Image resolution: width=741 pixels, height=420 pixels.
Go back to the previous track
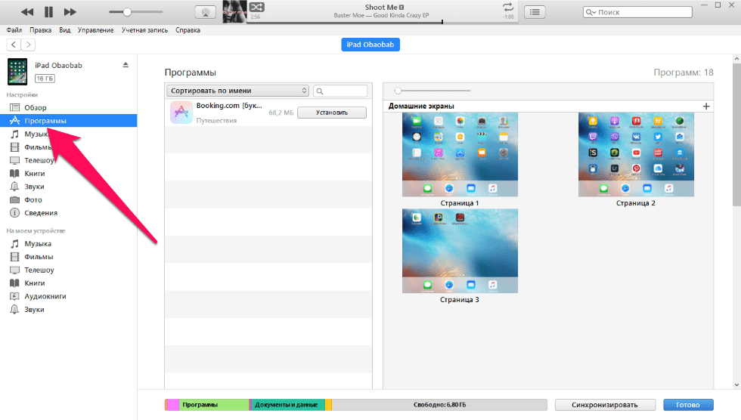coord(26,12)
